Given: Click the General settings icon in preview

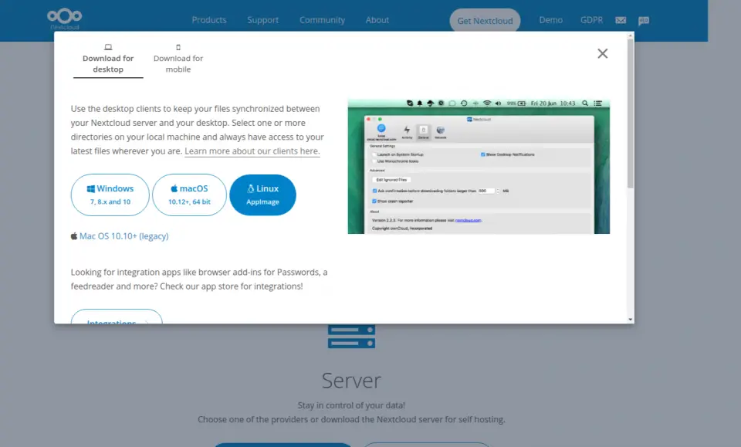Looking at the screenshot, I should point(423,131).
